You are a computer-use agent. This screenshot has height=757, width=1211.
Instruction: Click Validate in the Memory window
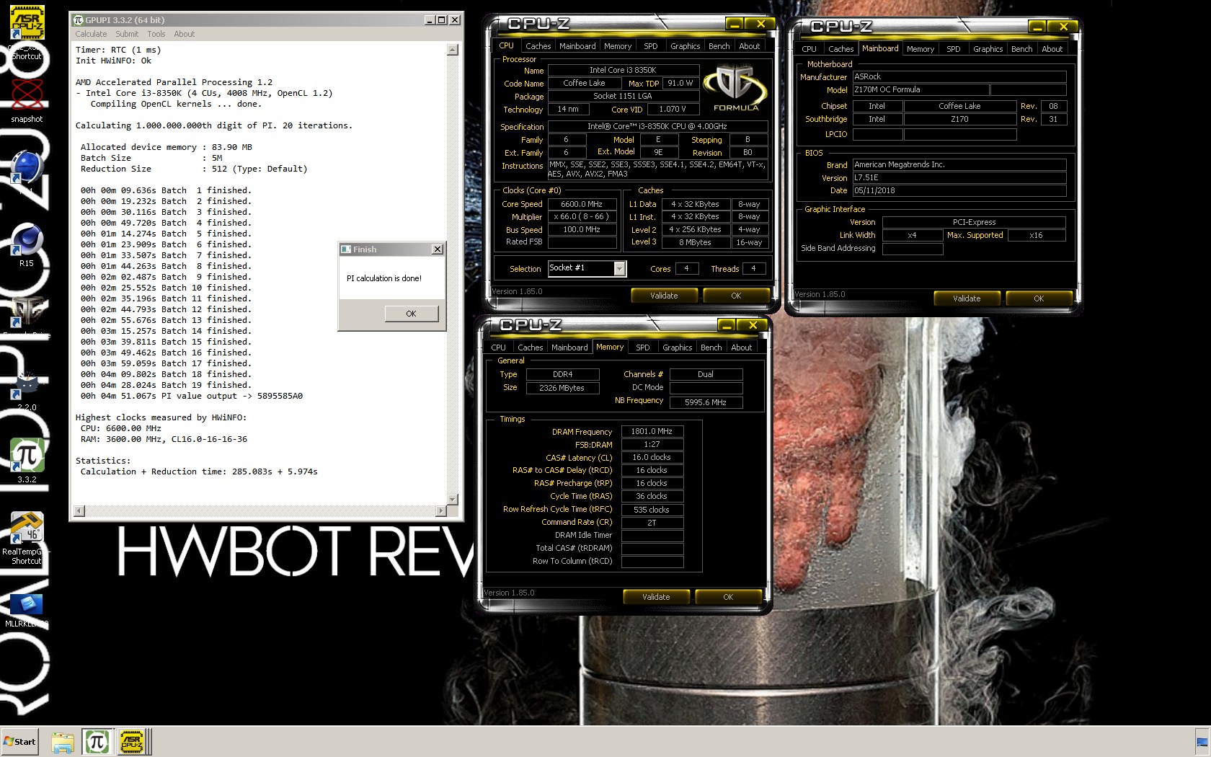(x=656, y=597)
